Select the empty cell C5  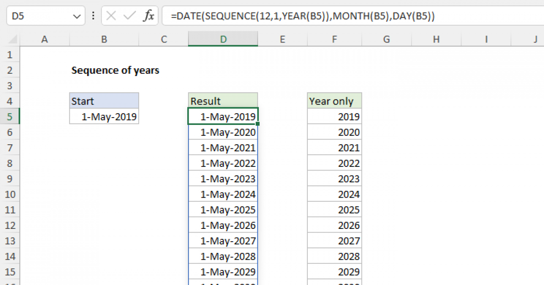tap(163, 116)
